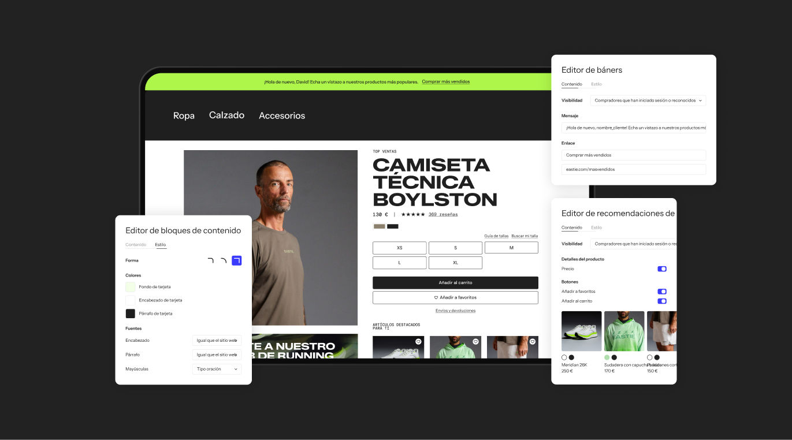Select white color dot under Meridian 26K
The image size is (792, 440).
564,357
